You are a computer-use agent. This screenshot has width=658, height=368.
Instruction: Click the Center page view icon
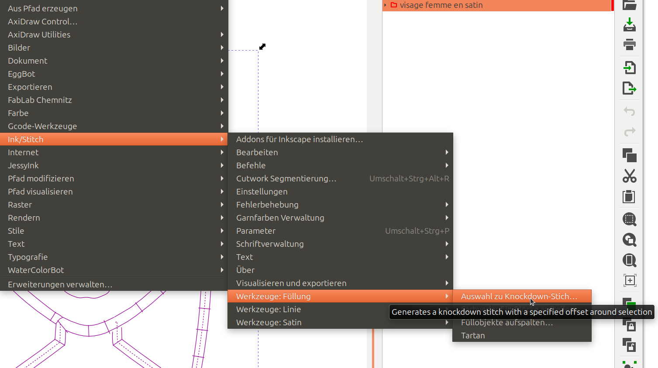pos(629,280)
